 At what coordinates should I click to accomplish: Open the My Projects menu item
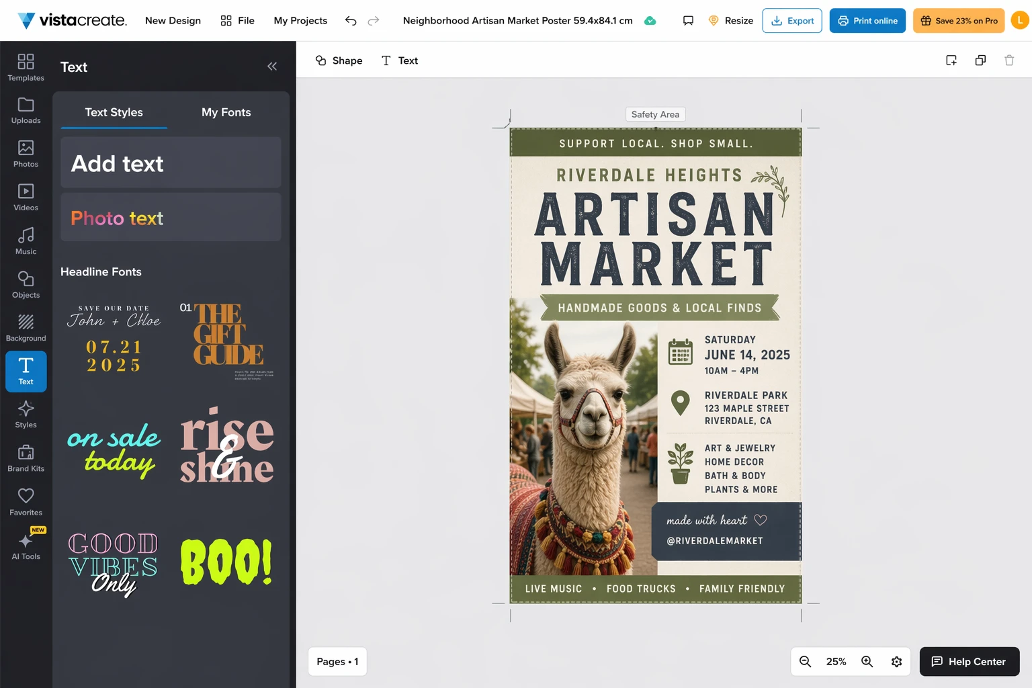(300, 21)
